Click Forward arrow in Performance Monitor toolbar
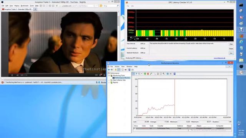The height and width of the screenshot is (138, 246). pos(112,70)
